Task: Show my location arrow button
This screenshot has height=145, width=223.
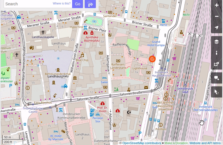Action: pos(217,28)
